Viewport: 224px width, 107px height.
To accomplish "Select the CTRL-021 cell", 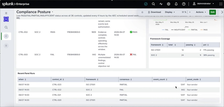I will 57,95.
